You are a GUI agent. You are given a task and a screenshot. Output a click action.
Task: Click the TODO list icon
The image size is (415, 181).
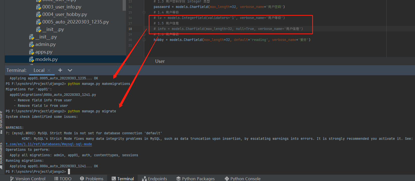56,179
